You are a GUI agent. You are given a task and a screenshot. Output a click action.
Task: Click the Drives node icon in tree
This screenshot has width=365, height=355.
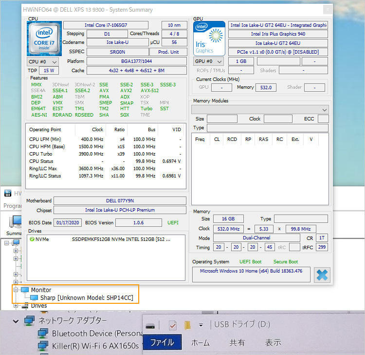pyautogui.click(x=25, y=306)
